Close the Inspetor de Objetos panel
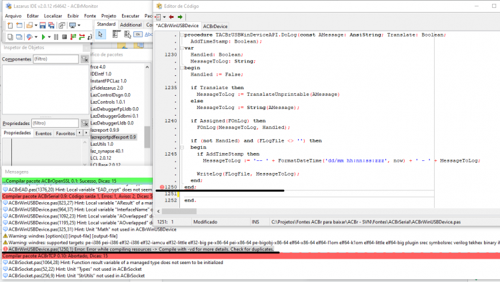Image resolution: width=500 pixels, height=282 pixels. tap(86, 48)
